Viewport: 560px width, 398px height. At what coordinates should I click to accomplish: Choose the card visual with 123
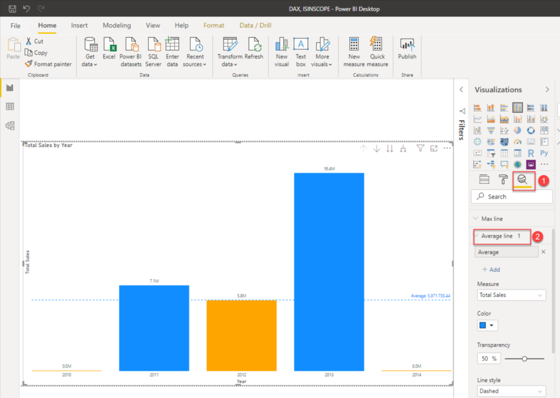530,142
